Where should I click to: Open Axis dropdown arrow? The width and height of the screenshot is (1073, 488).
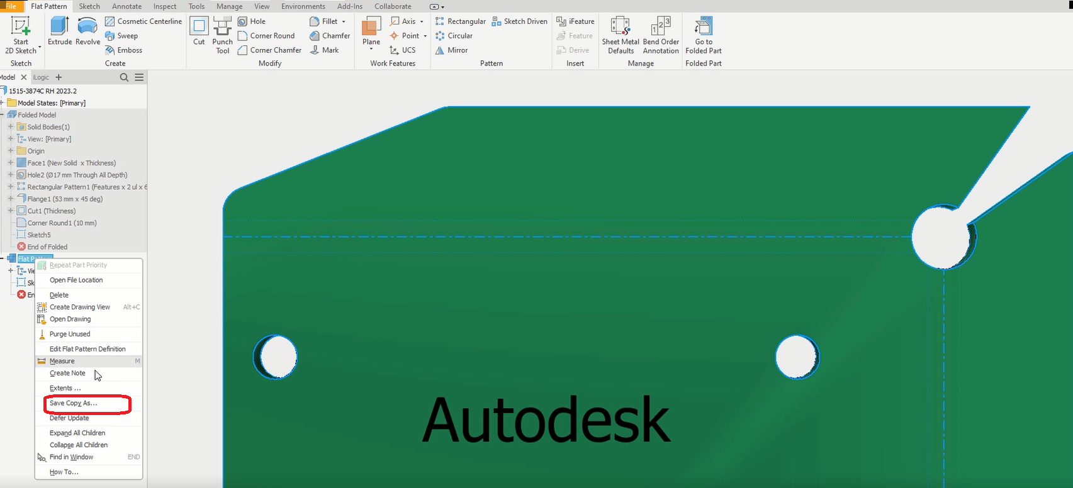click(x=422, y=21)
